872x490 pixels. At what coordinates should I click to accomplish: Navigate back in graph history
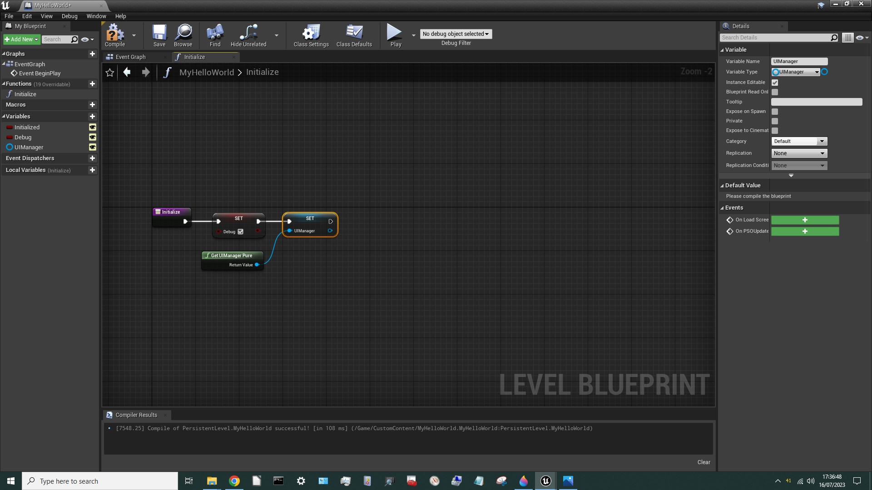pos(127,72)
